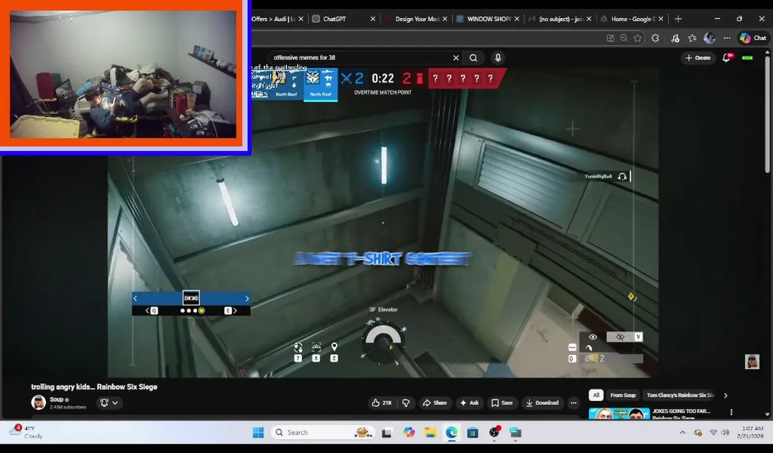Close the WINDOW SHOP tab

pyautogui.click(x=517, y=19)
